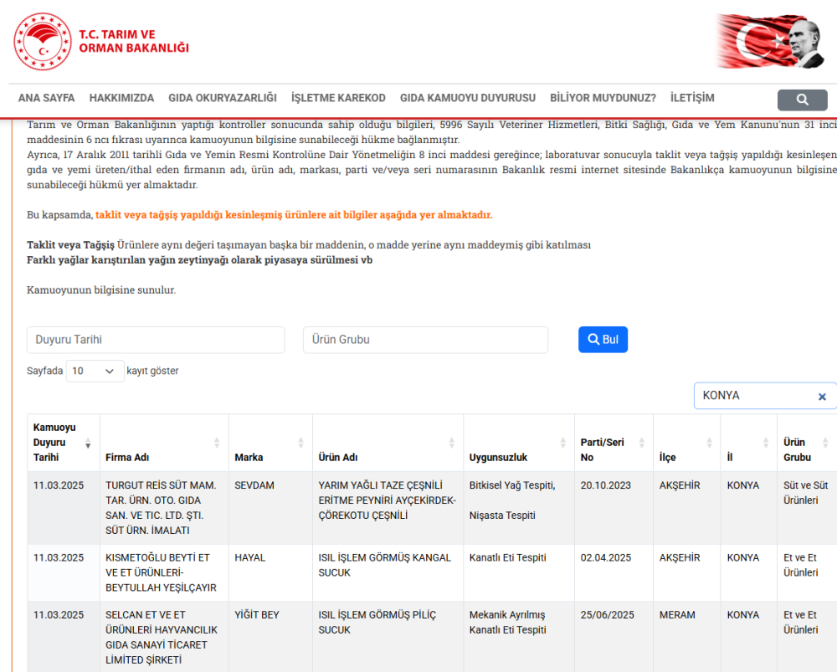
Task: Open BİLİYOR MUYDUNUZ? menu item
Action: pyautogui.click(x=603, y=98)
